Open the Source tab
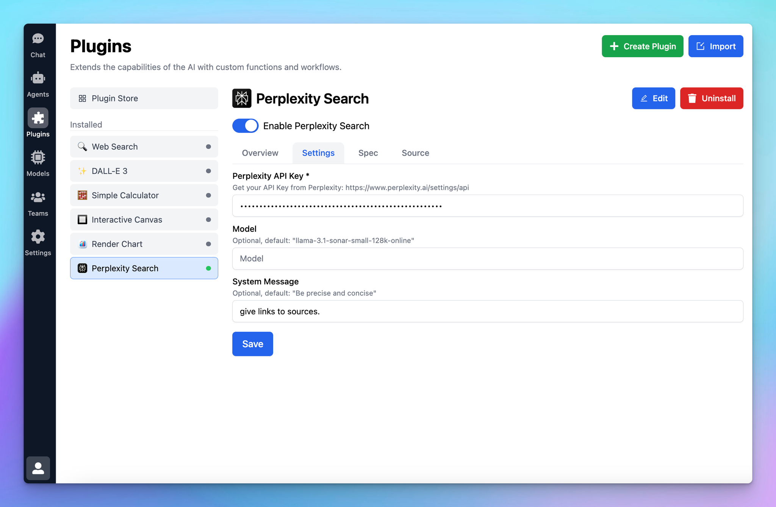 [x=415, y=153]
